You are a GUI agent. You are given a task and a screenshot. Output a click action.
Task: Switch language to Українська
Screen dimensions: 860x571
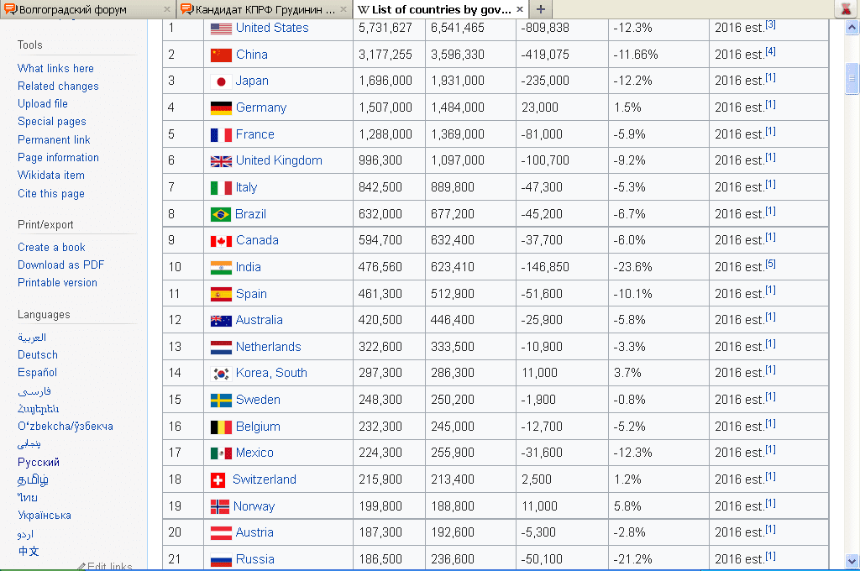[45, 515]
